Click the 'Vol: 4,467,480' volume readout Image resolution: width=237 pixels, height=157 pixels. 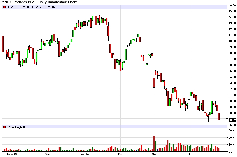pyautogui.click(x=16, y=127)
